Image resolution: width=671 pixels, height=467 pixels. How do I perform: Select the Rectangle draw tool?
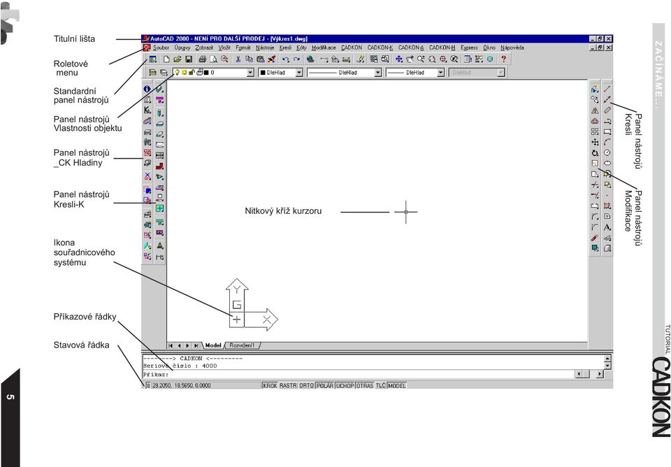coord(607,131)
